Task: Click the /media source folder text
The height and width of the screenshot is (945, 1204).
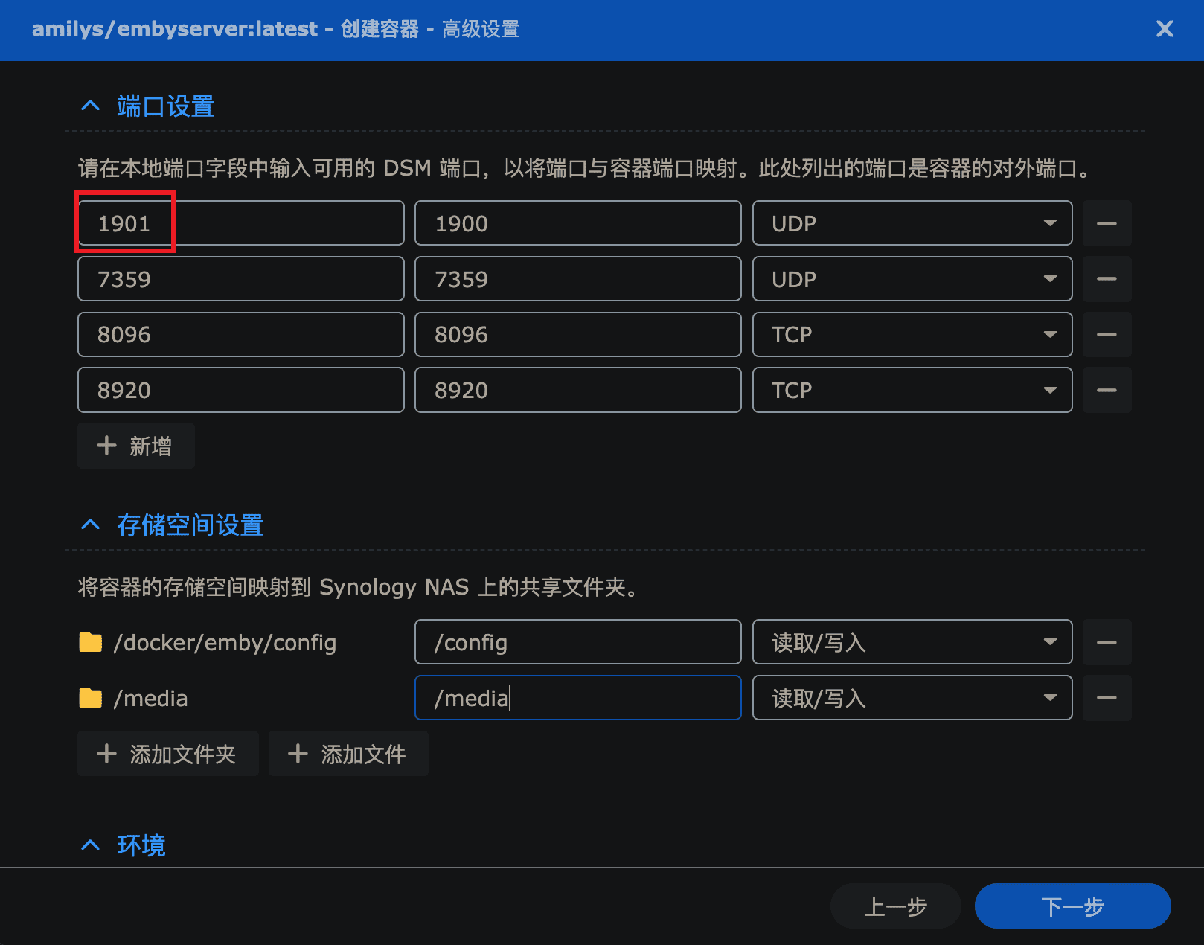Action: 150,699
